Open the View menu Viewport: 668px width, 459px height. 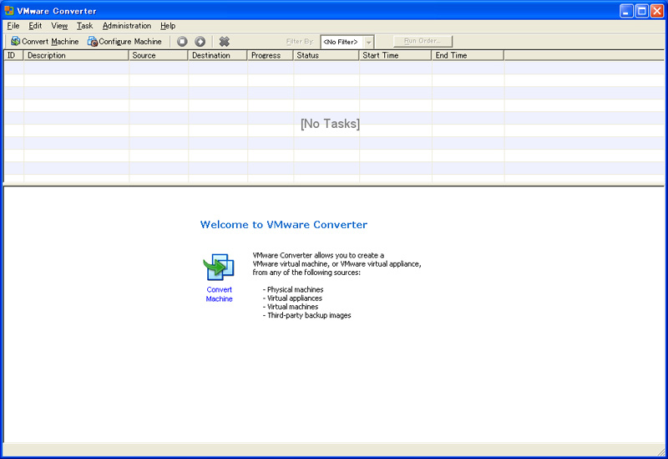pos(59,26)
